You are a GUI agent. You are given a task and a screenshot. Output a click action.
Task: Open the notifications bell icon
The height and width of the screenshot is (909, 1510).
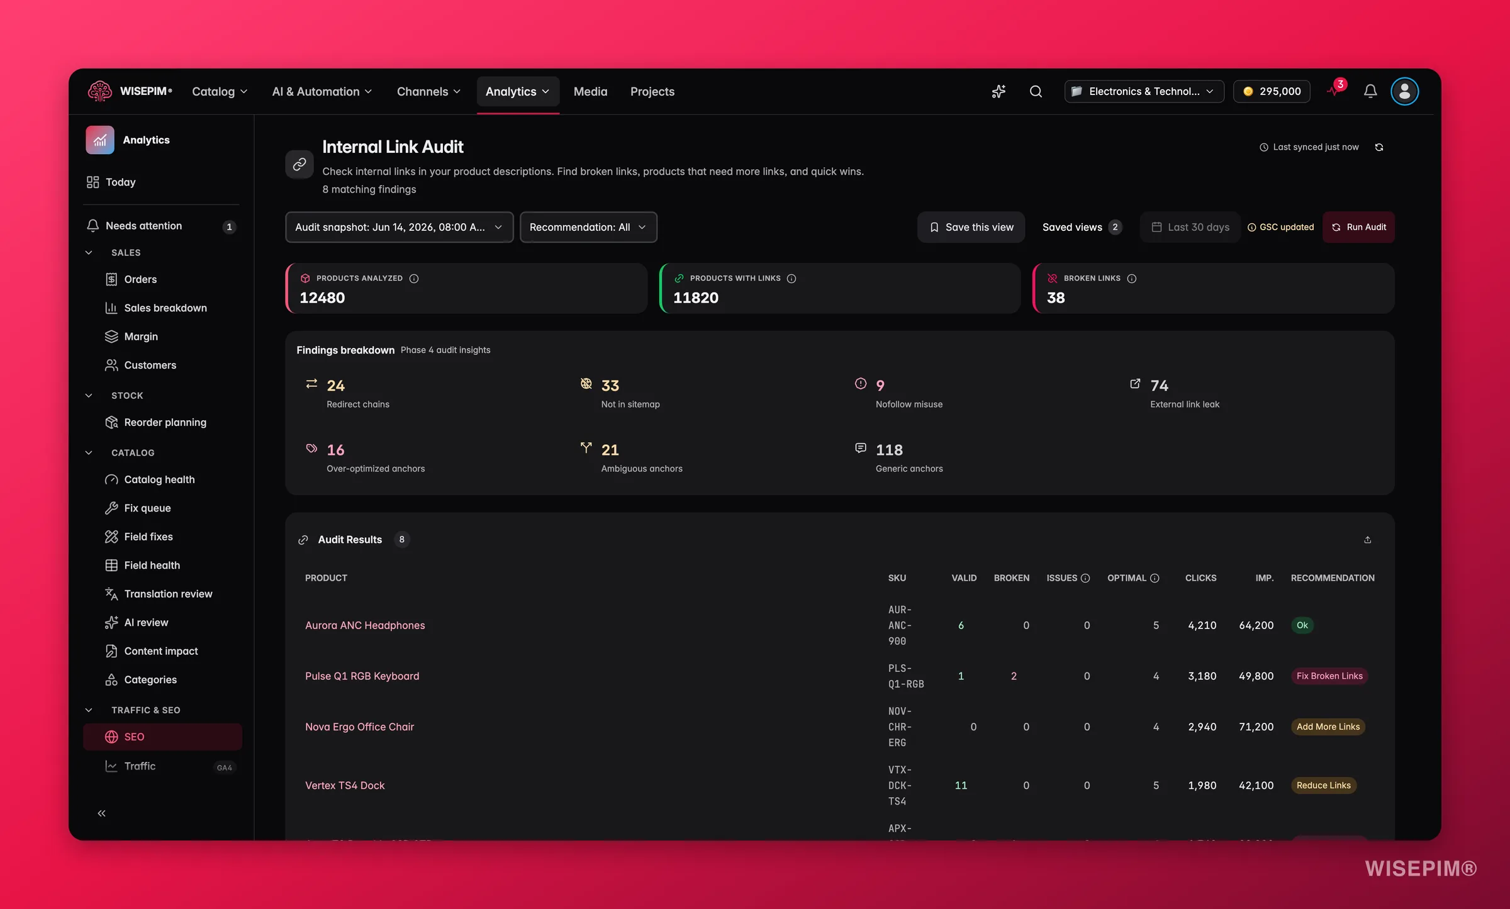(x=1370, y=92)
